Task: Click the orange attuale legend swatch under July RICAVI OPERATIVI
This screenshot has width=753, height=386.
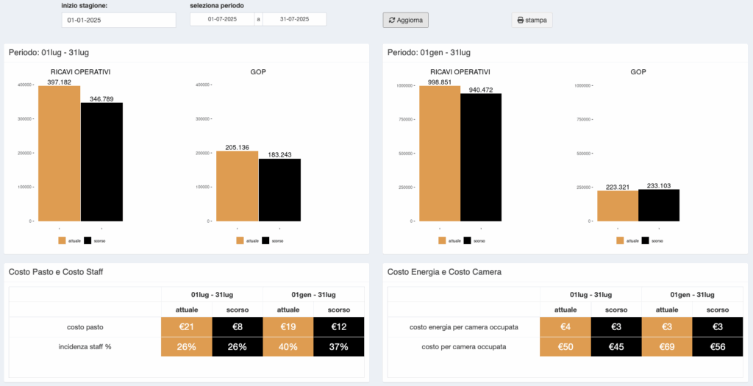Action: [63, 240]
